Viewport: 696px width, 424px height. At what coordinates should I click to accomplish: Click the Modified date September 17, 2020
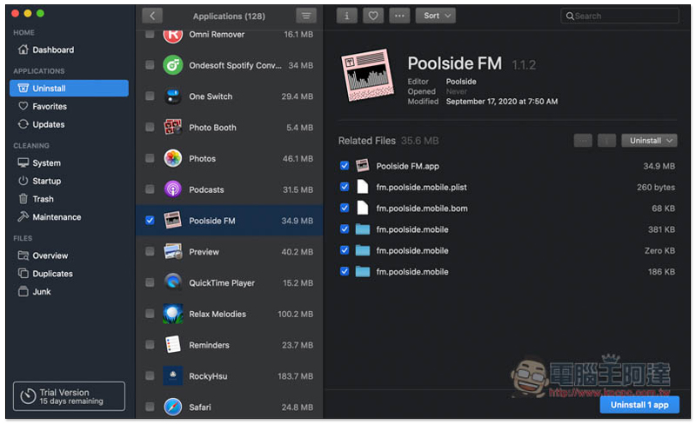click(x=502, y=102)
